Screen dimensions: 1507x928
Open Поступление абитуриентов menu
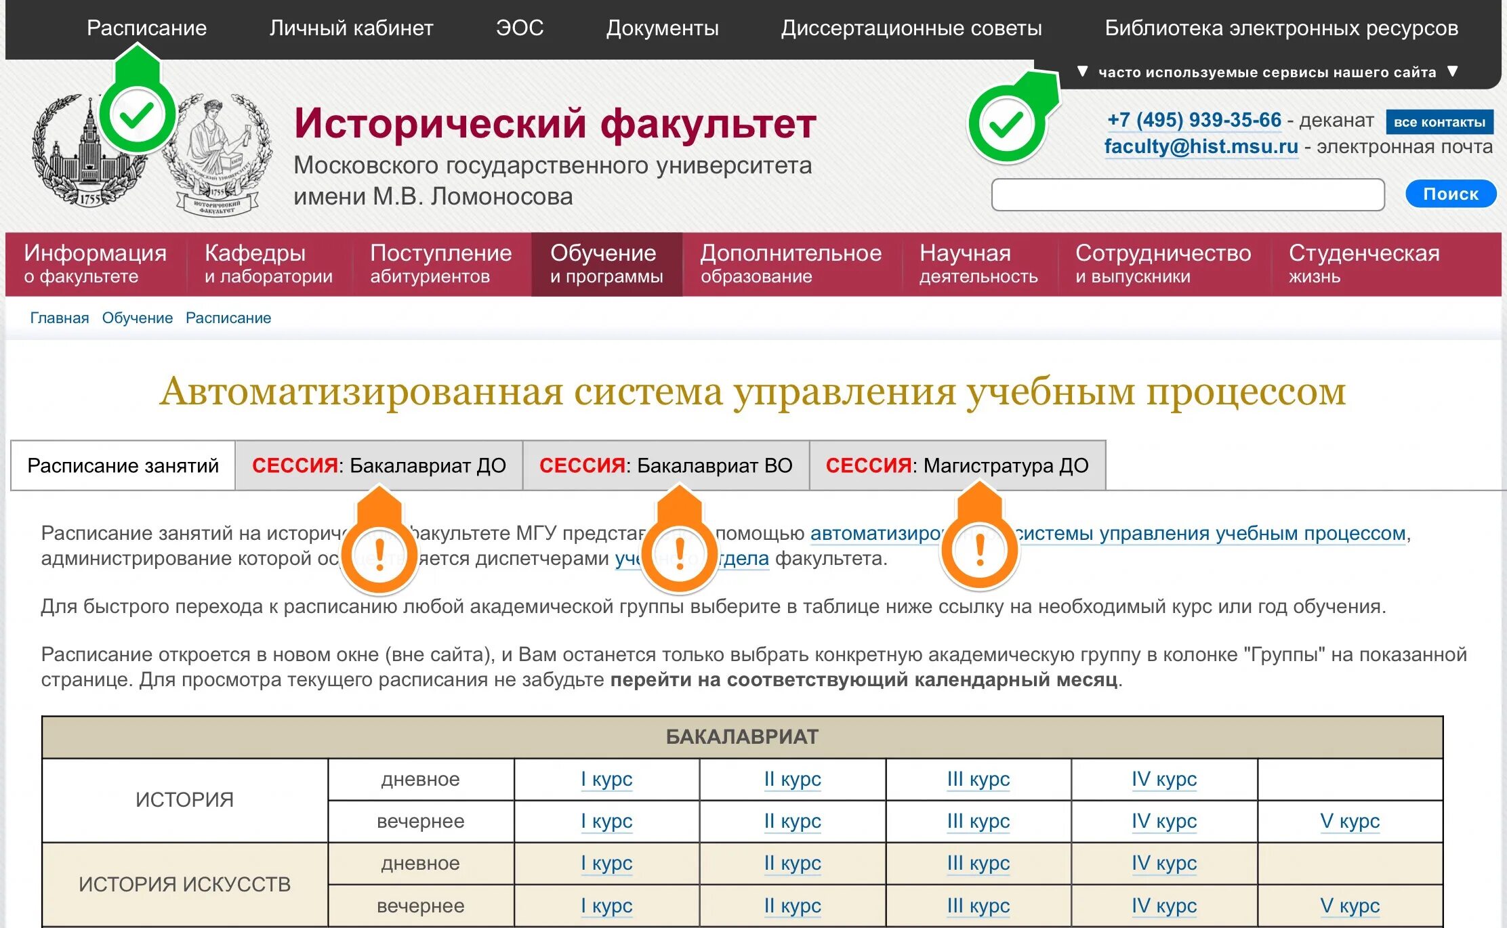(x=441, y=263)
